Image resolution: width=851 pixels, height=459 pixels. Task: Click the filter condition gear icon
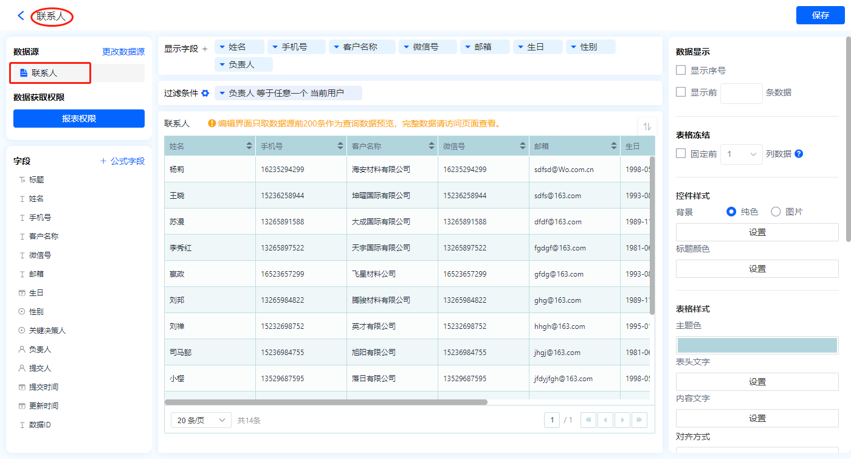pyautogui.click(x=205, y=93)
